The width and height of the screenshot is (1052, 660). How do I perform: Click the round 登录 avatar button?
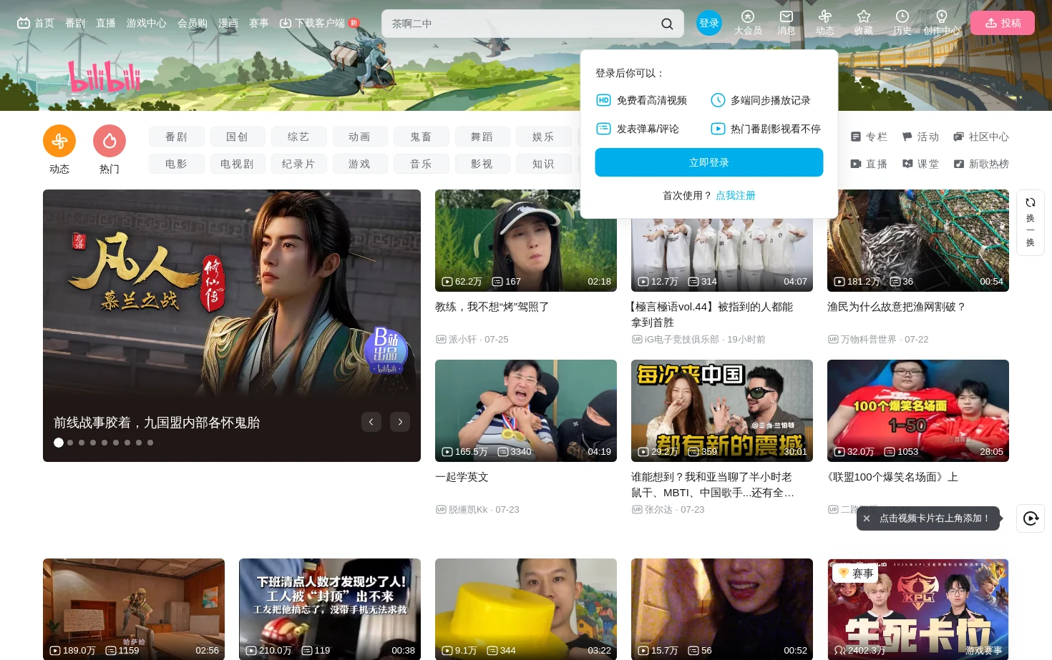point(709,23)
